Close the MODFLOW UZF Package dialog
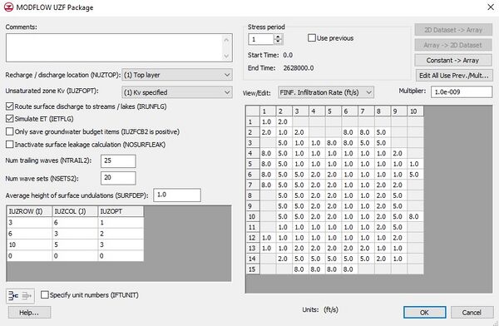The height and width of the screenshot is (326, 499). coord(491,7)
